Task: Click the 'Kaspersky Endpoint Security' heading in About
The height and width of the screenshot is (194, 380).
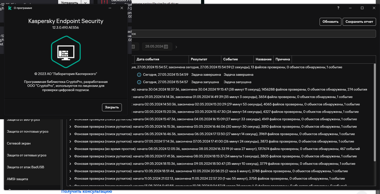Action: point(66,21)
